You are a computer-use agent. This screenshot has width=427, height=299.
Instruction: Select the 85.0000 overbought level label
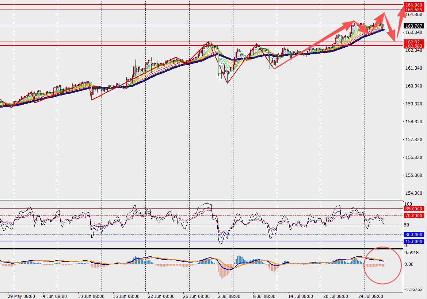click(x=413, y=209)
